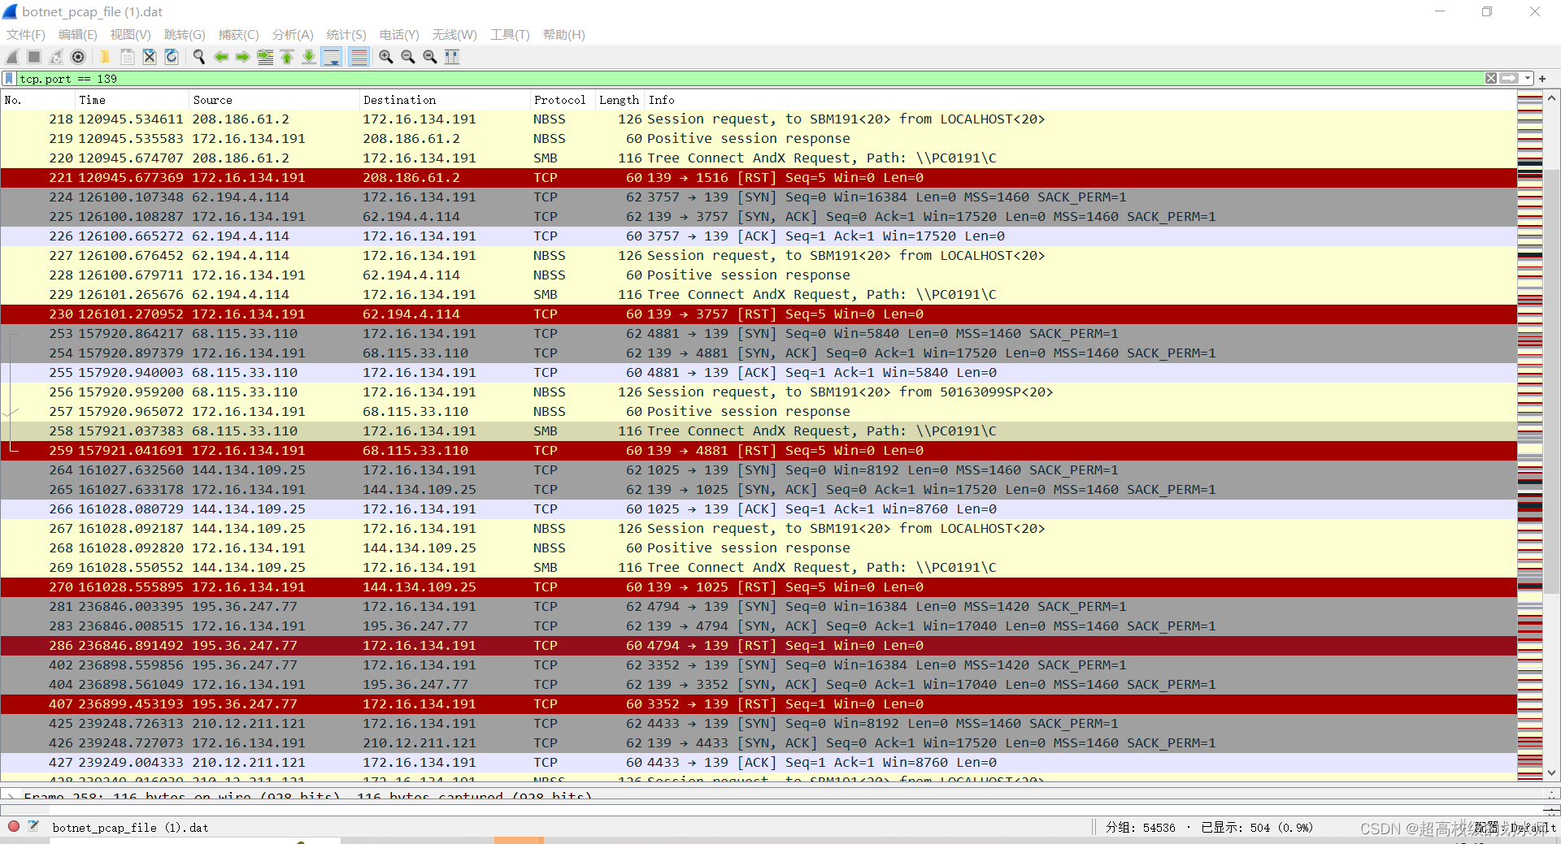
Task: Open the 无线(W) menu
Action: (x=454, y=35)
